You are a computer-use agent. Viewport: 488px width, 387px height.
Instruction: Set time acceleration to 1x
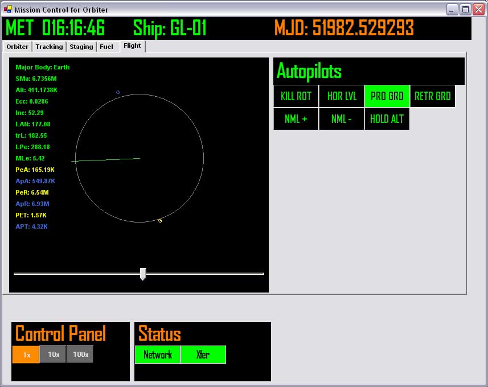(26, 355)
